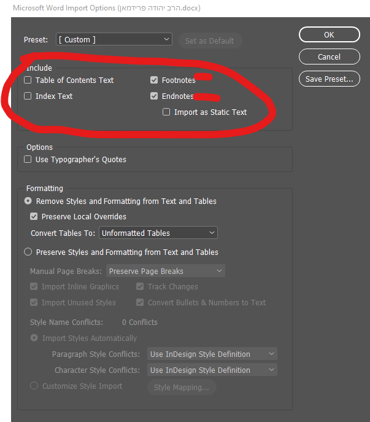Uncheck the Footnotes checkbox

tap(154, 80)
